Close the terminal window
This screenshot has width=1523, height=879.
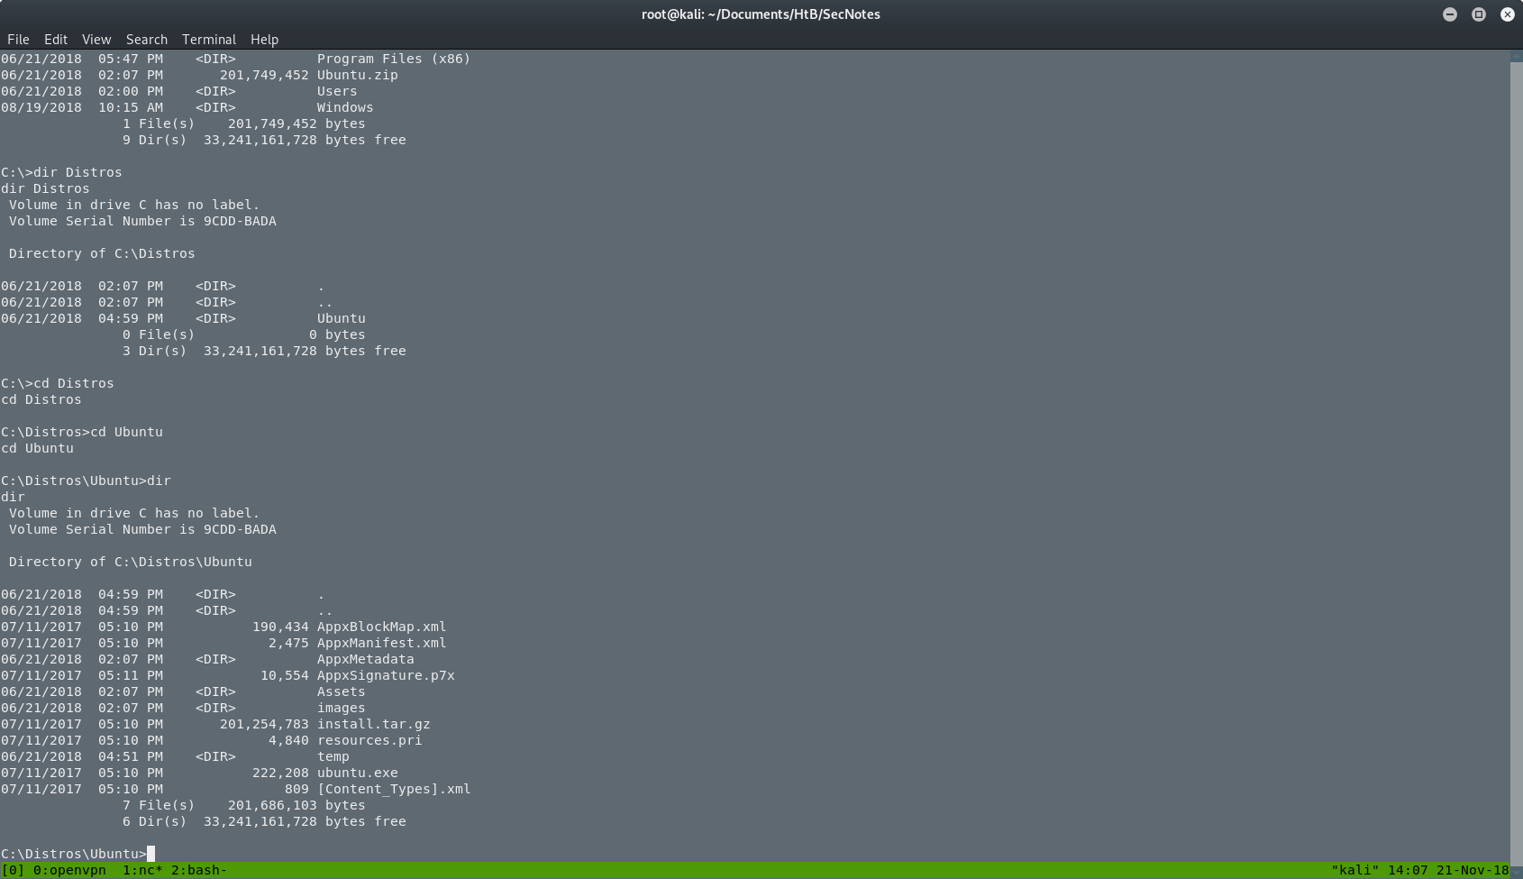coord(1507,14)
